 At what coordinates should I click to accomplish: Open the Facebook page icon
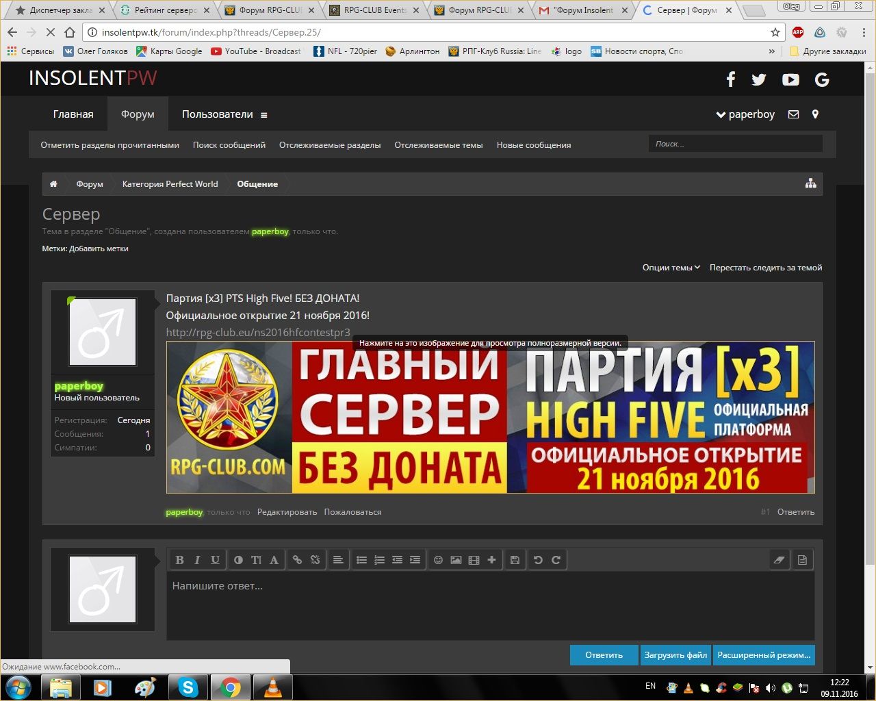731,79
